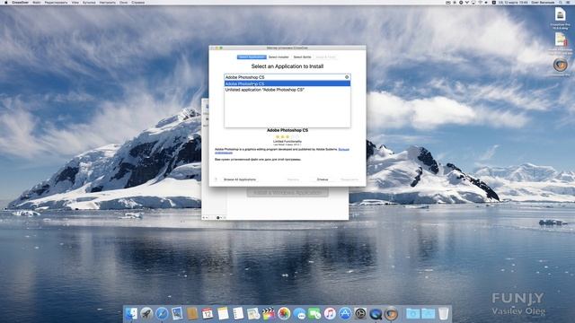Screen dimensions: 575x323
Task: Launch iTunes from the dock
Action: 330,314
